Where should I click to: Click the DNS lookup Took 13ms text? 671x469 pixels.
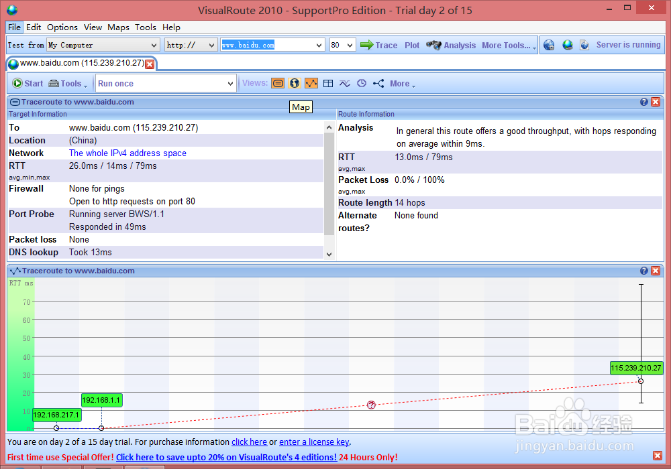tap(91, 252)
